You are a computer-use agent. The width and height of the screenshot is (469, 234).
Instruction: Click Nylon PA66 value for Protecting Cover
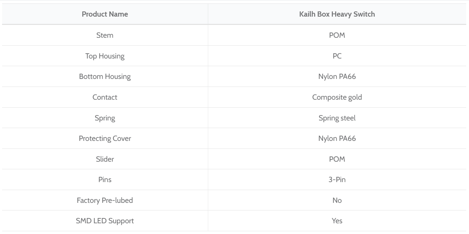click(337, 138)
